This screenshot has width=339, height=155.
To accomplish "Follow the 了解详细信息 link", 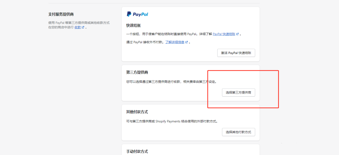I will (175, 42).
